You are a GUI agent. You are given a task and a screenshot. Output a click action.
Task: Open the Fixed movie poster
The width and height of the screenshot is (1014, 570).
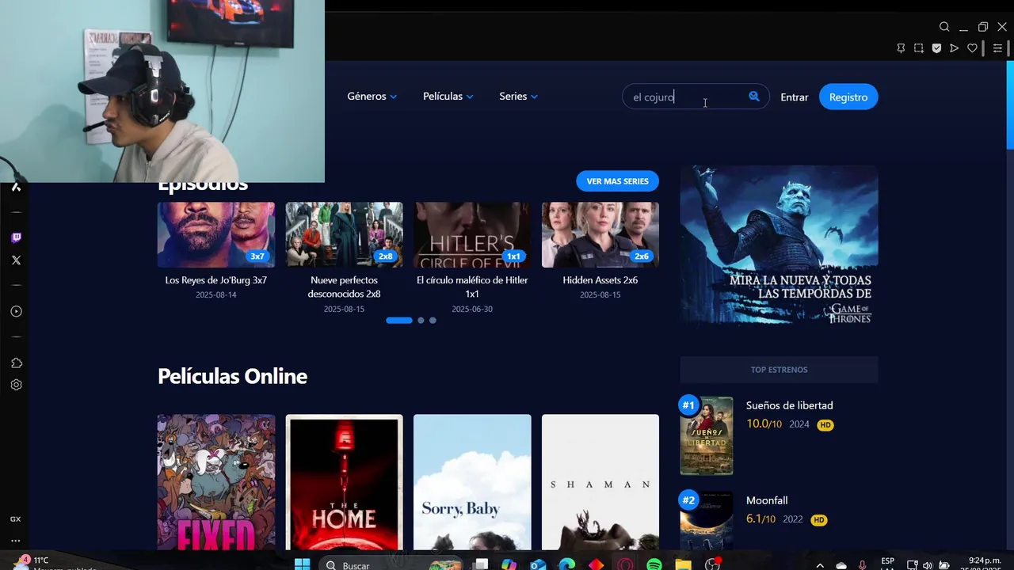(x=215, y=482)
